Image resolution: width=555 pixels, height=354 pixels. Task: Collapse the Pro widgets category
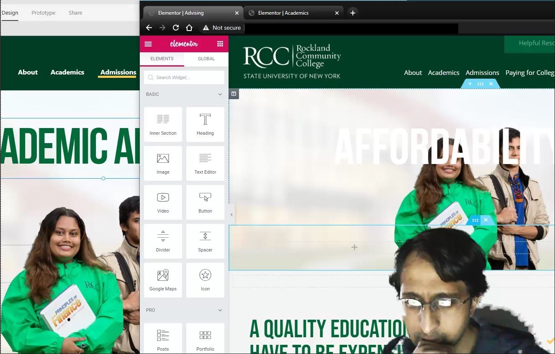[220, 310]
